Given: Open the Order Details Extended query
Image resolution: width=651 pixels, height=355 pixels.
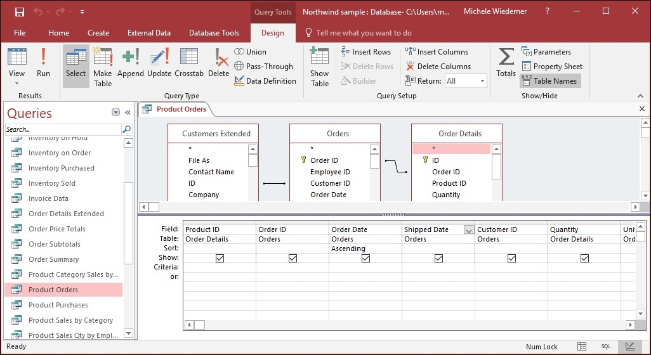Looking at the screenshot, I should pyautogui.click(x=66, y=214).
